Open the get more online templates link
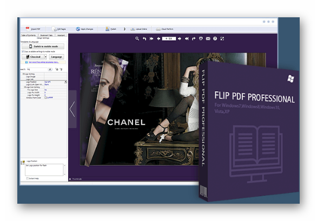The image size is (317, 221). click(x=44, y=62)
